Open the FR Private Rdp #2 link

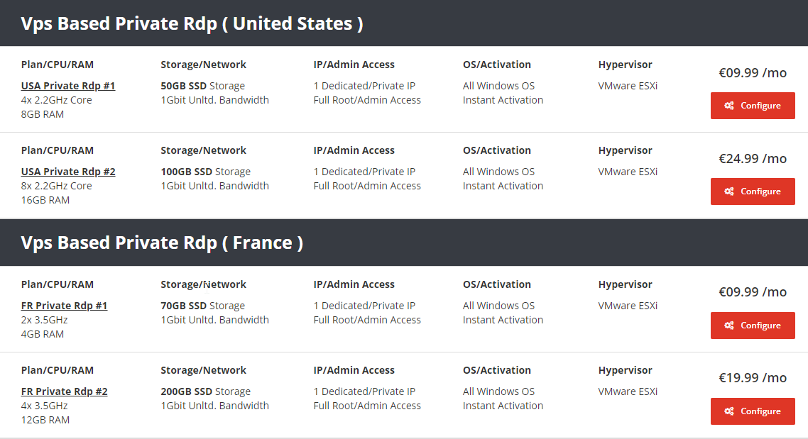pyautogui.click(x=64, y=391)
